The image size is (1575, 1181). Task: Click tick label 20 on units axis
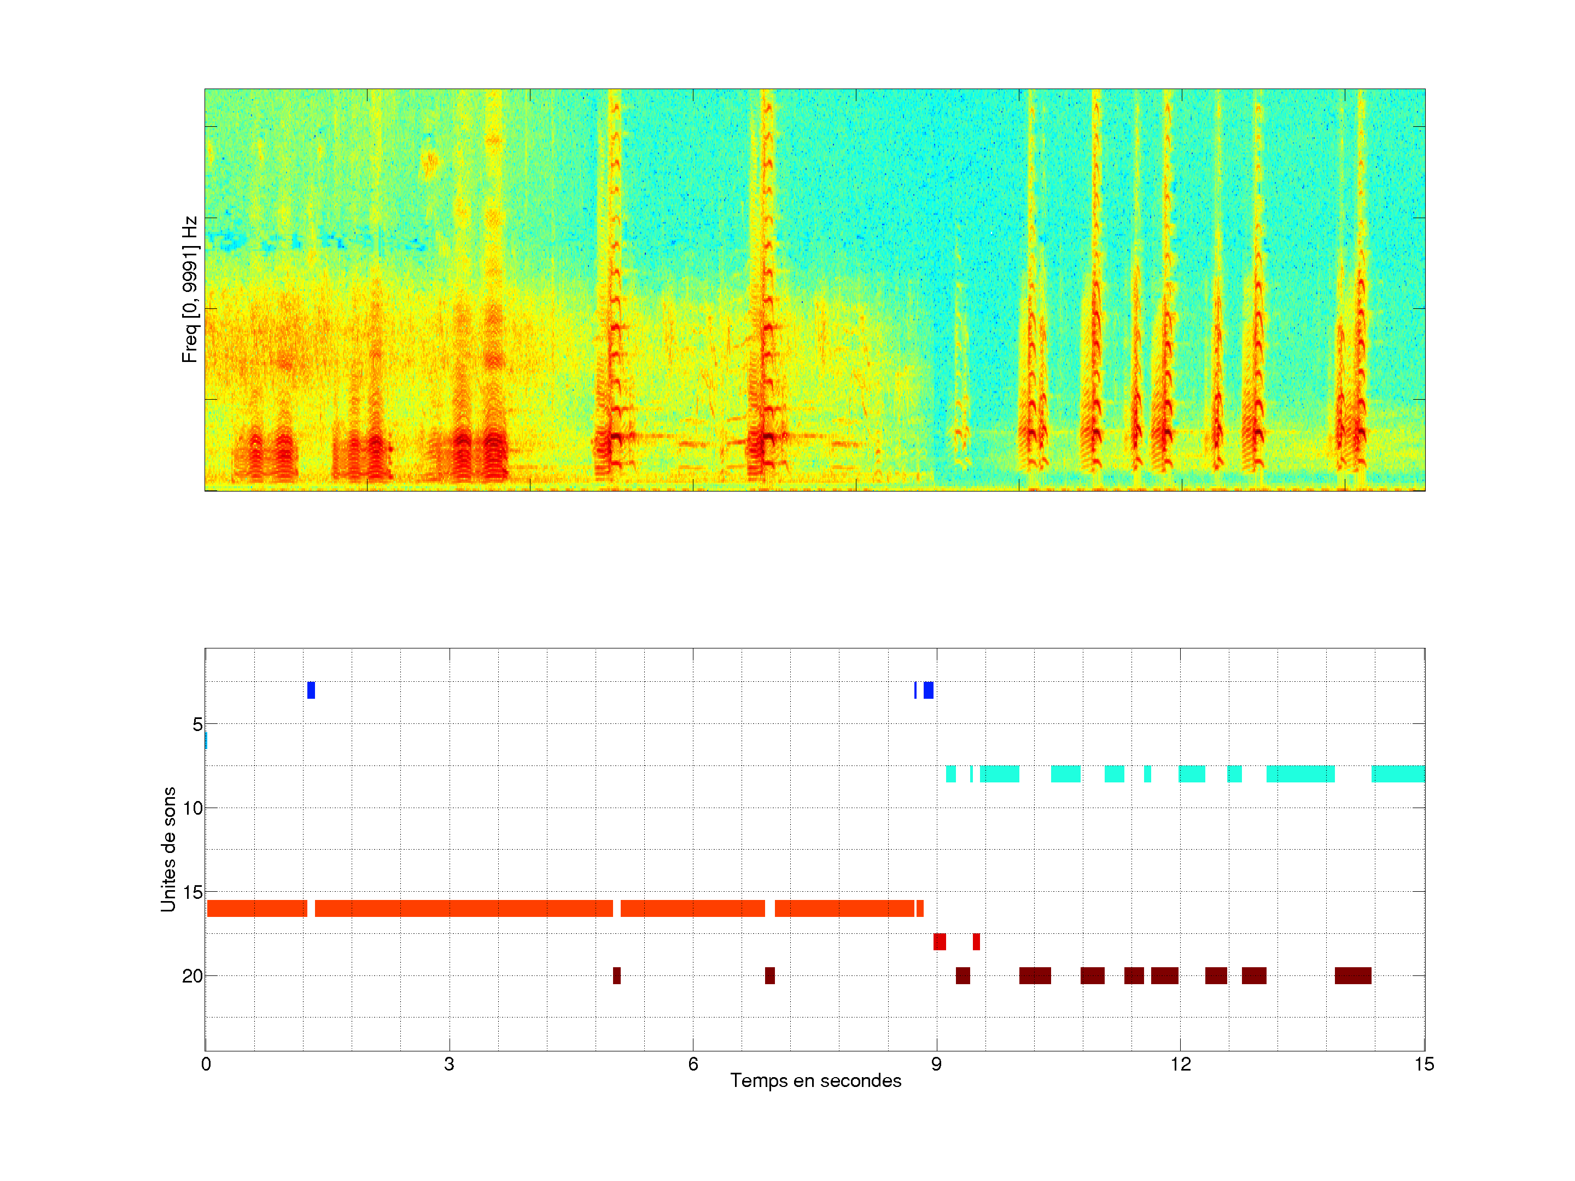pos(192,976)
